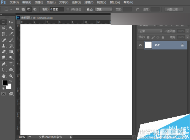Open the File (文件) menu
The width and height of the screenshot is (190, 140).
pyautogui.click(x=14, y=2)
